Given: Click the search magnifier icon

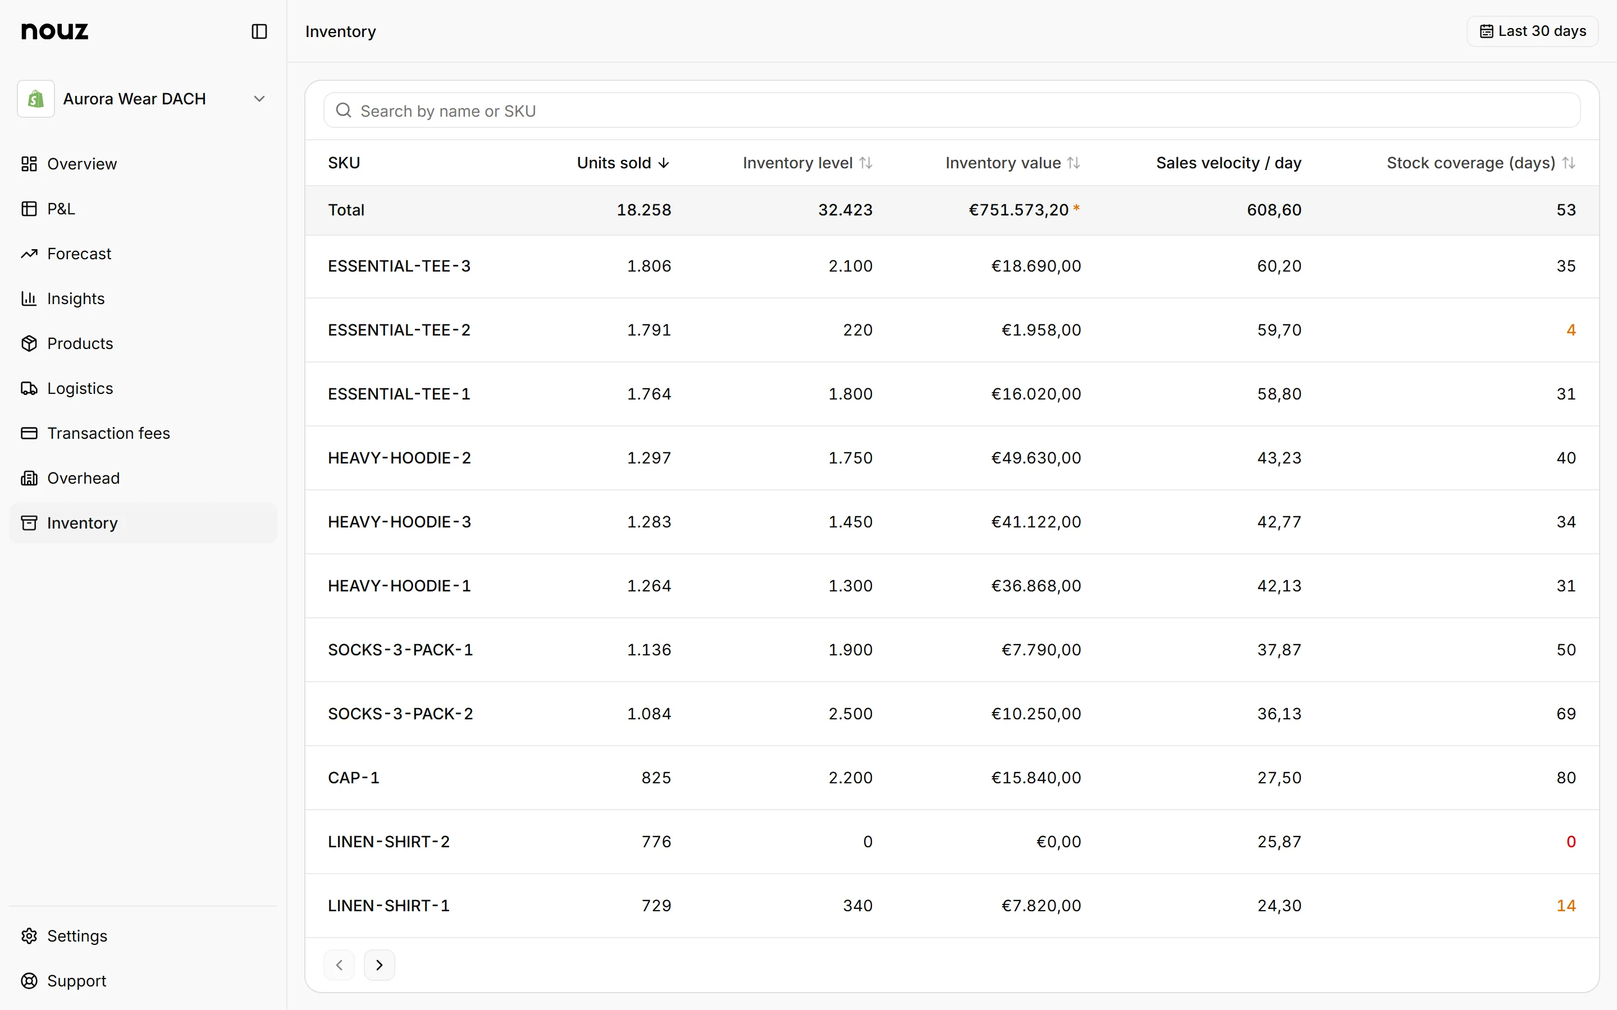Looking at the screenshot, I should coord(344,110).
